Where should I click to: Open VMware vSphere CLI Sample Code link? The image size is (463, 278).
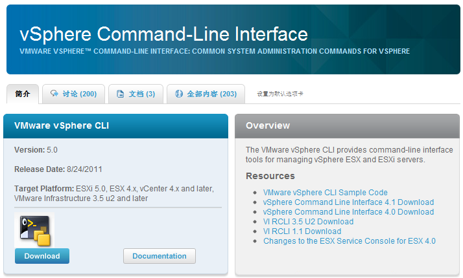(x=325, y=193)
